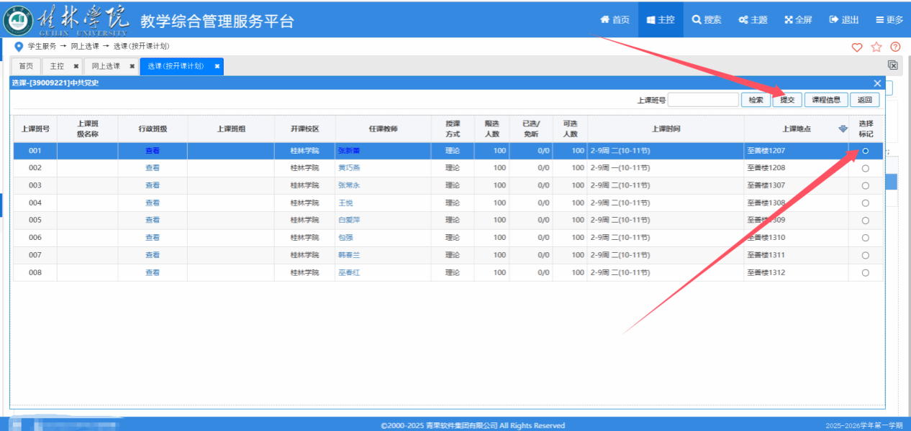The image size is (911, 431).
Task: Click the red heart favorite icon
Action: coord(856,47)
